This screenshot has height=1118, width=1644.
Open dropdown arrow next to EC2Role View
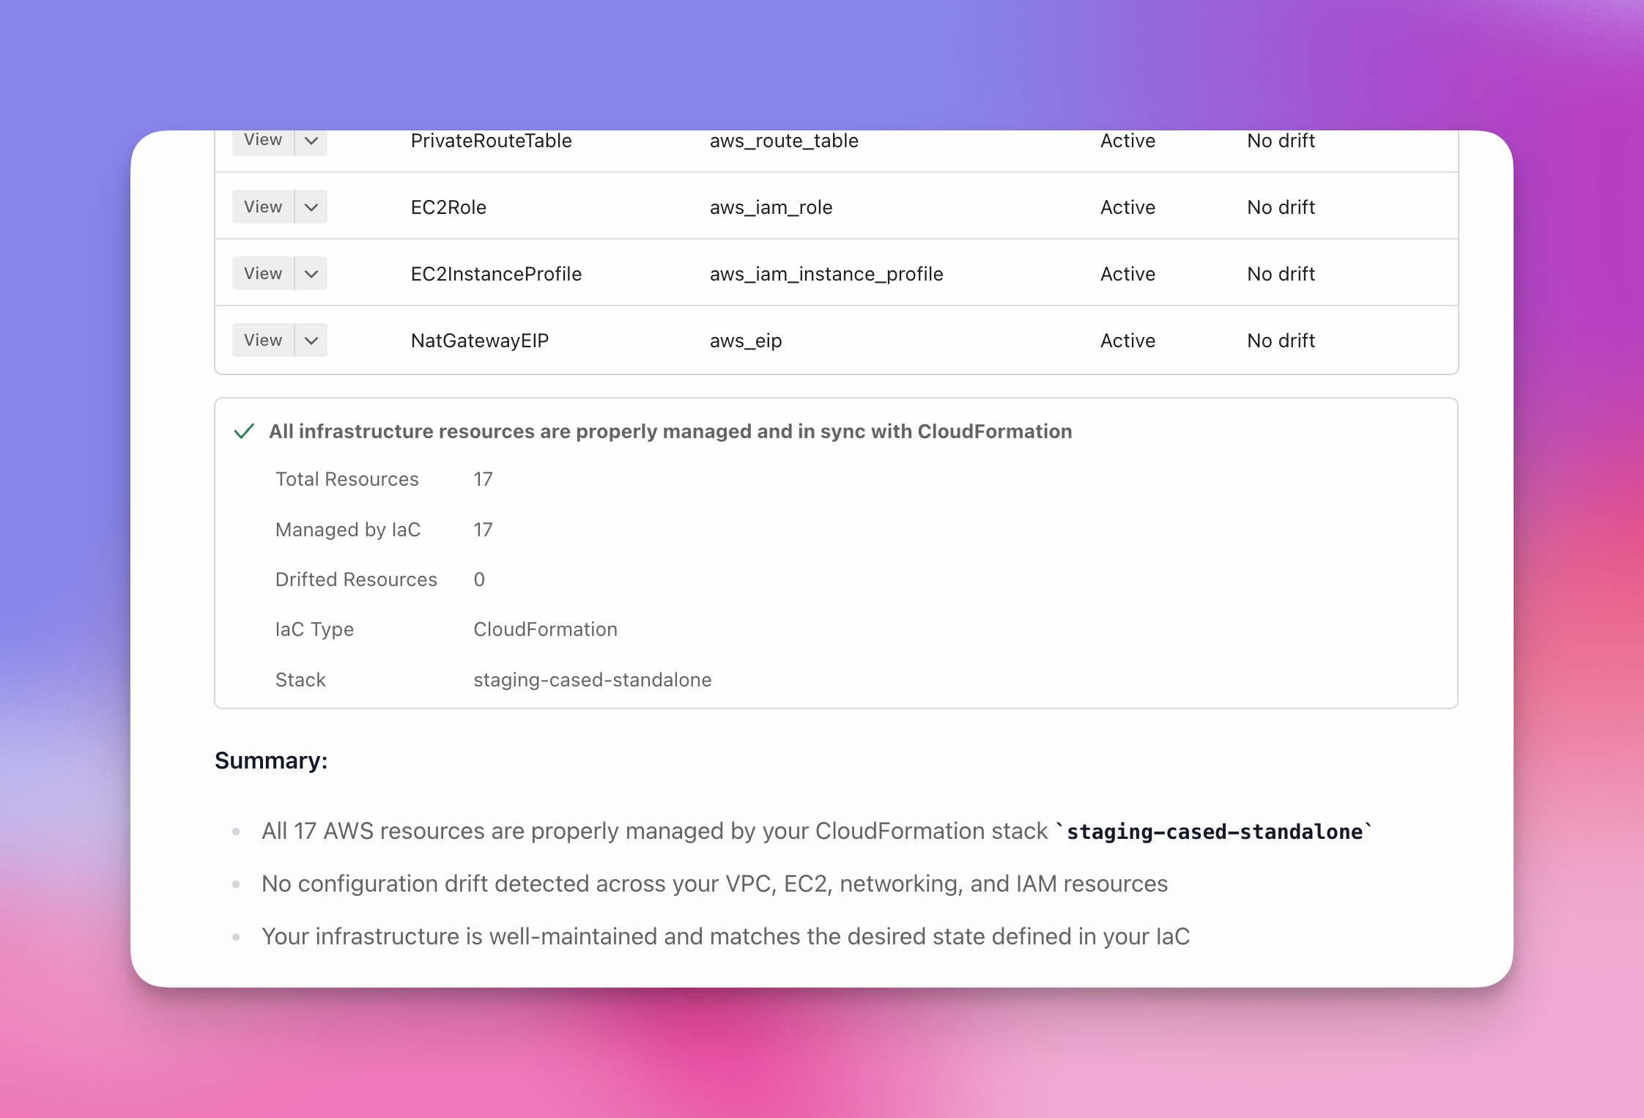(x=311, y=207)
